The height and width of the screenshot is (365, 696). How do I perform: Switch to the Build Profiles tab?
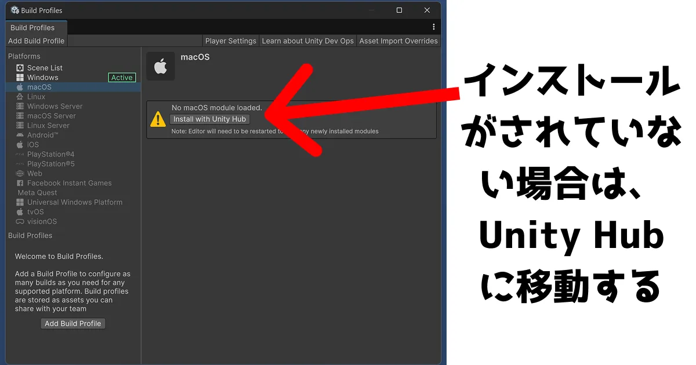coord(32,28)
